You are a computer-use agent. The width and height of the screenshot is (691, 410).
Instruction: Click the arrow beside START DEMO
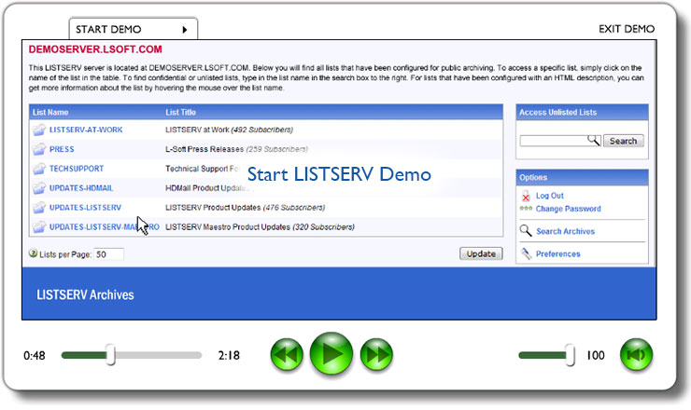coord(185,30)
